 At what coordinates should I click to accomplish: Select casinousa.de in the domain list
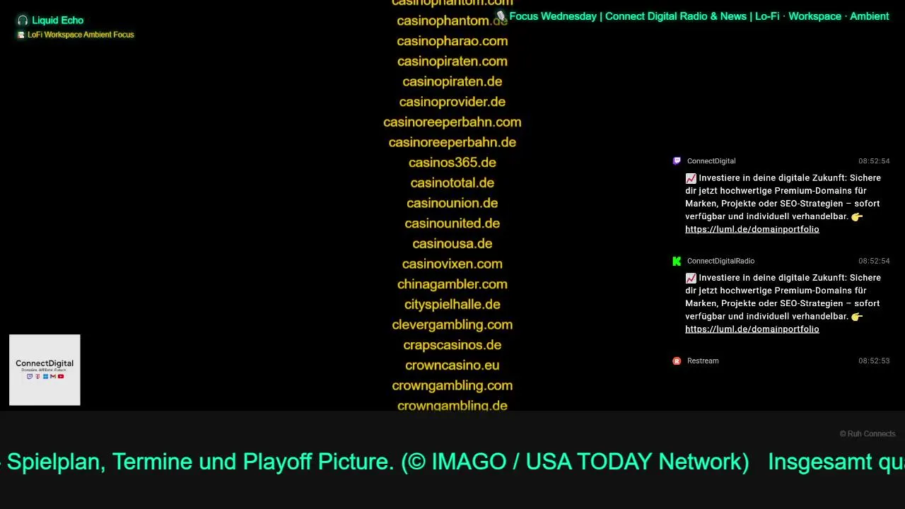click(x=452, y=244)
